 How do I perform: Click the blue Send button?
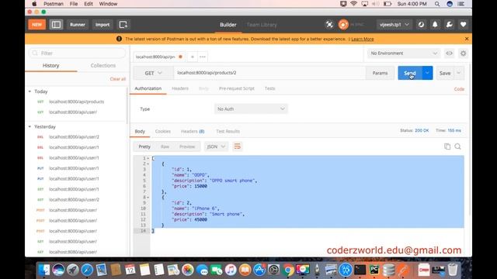pyautogui.click(x=410, y=73)
